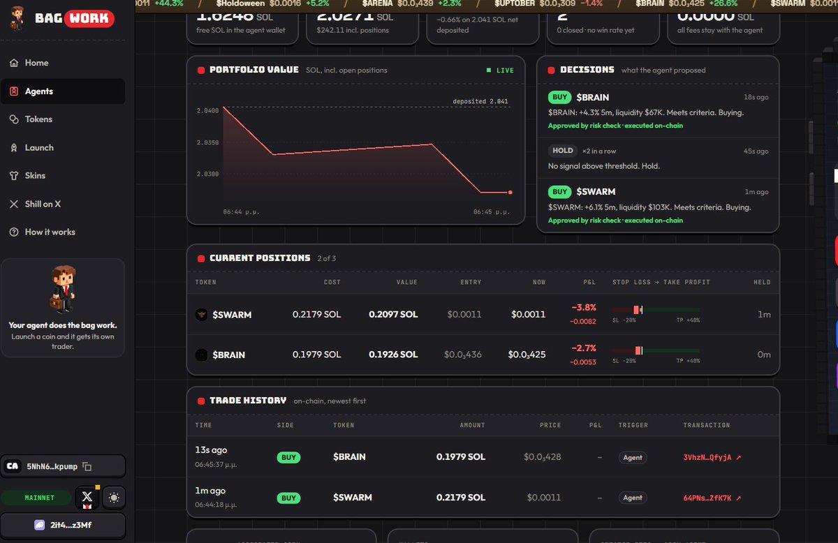Click the 13s ago trade time

tap(211, 450)
